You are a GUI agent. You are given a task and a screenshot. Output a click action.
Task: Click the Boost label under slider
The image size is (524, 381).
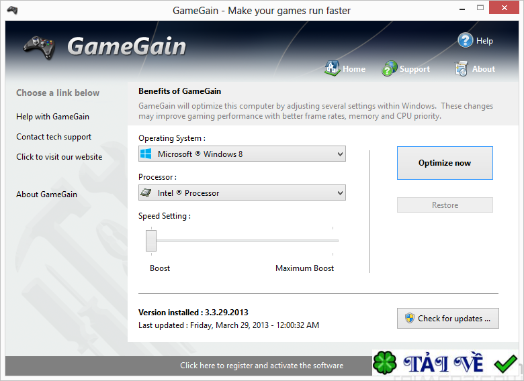(x=160, y=268)
